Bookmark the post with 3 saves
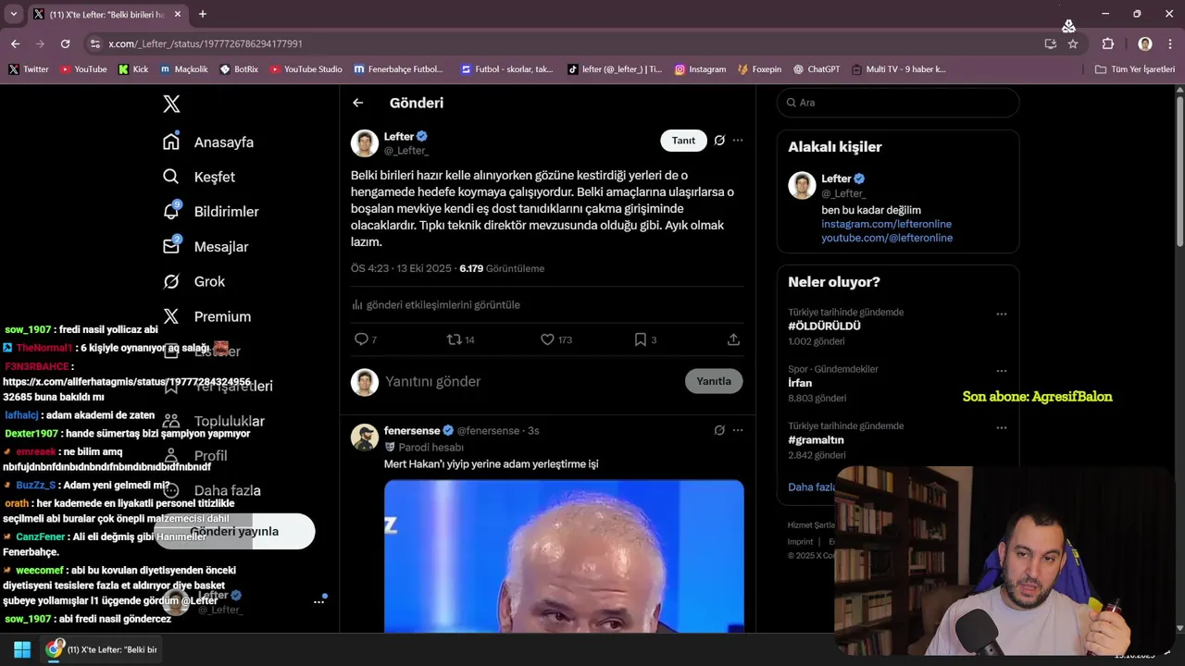The image size is (1185, 666). pos(640,339)
